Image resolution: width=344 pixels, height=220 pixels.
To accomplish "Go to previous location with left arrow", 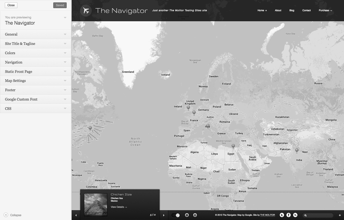I will 76,215.
